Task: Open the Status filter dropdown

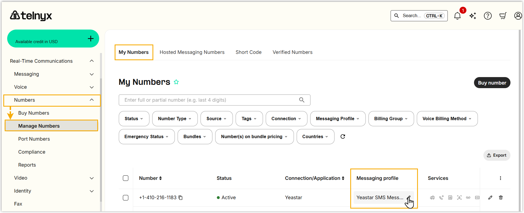Action: tap(134, 119)
